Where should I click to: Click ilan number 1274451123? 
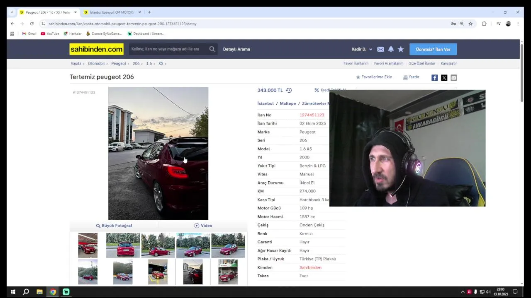coord(312,115)
